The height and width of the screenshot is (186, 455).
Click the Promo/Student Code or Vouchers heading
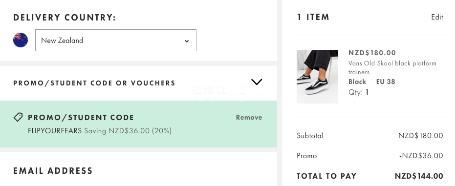pos(94,83)
